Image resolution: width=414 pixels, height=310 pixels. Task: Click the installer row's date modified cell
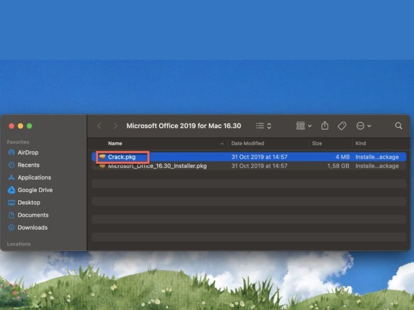[x=259, y=166]
